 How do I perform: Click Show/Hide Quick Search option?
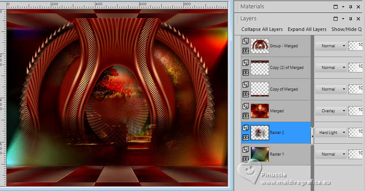(x=347, y=29)
